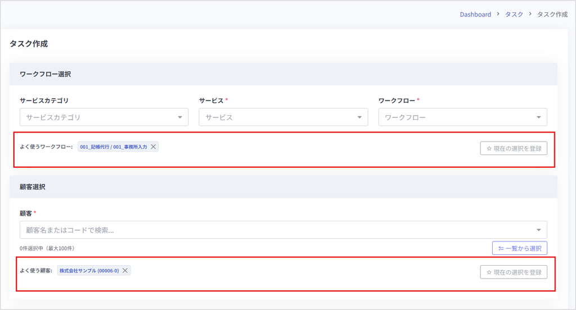Focus the 顧客名またはコードで検索 field

(x=283, y=230)
